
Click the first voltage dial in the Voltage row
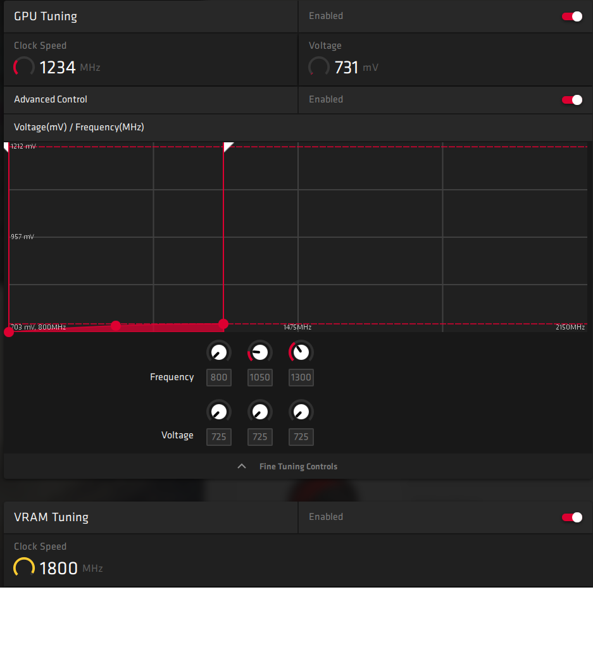point(219,412)
